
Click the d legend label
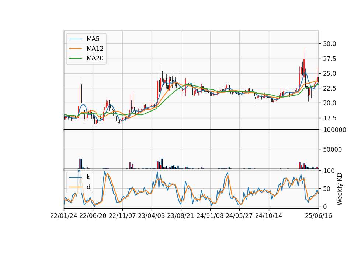88,187
